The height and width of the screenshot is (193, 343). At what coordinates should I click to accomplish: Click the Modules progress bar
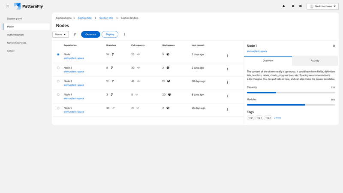(291, 105)
